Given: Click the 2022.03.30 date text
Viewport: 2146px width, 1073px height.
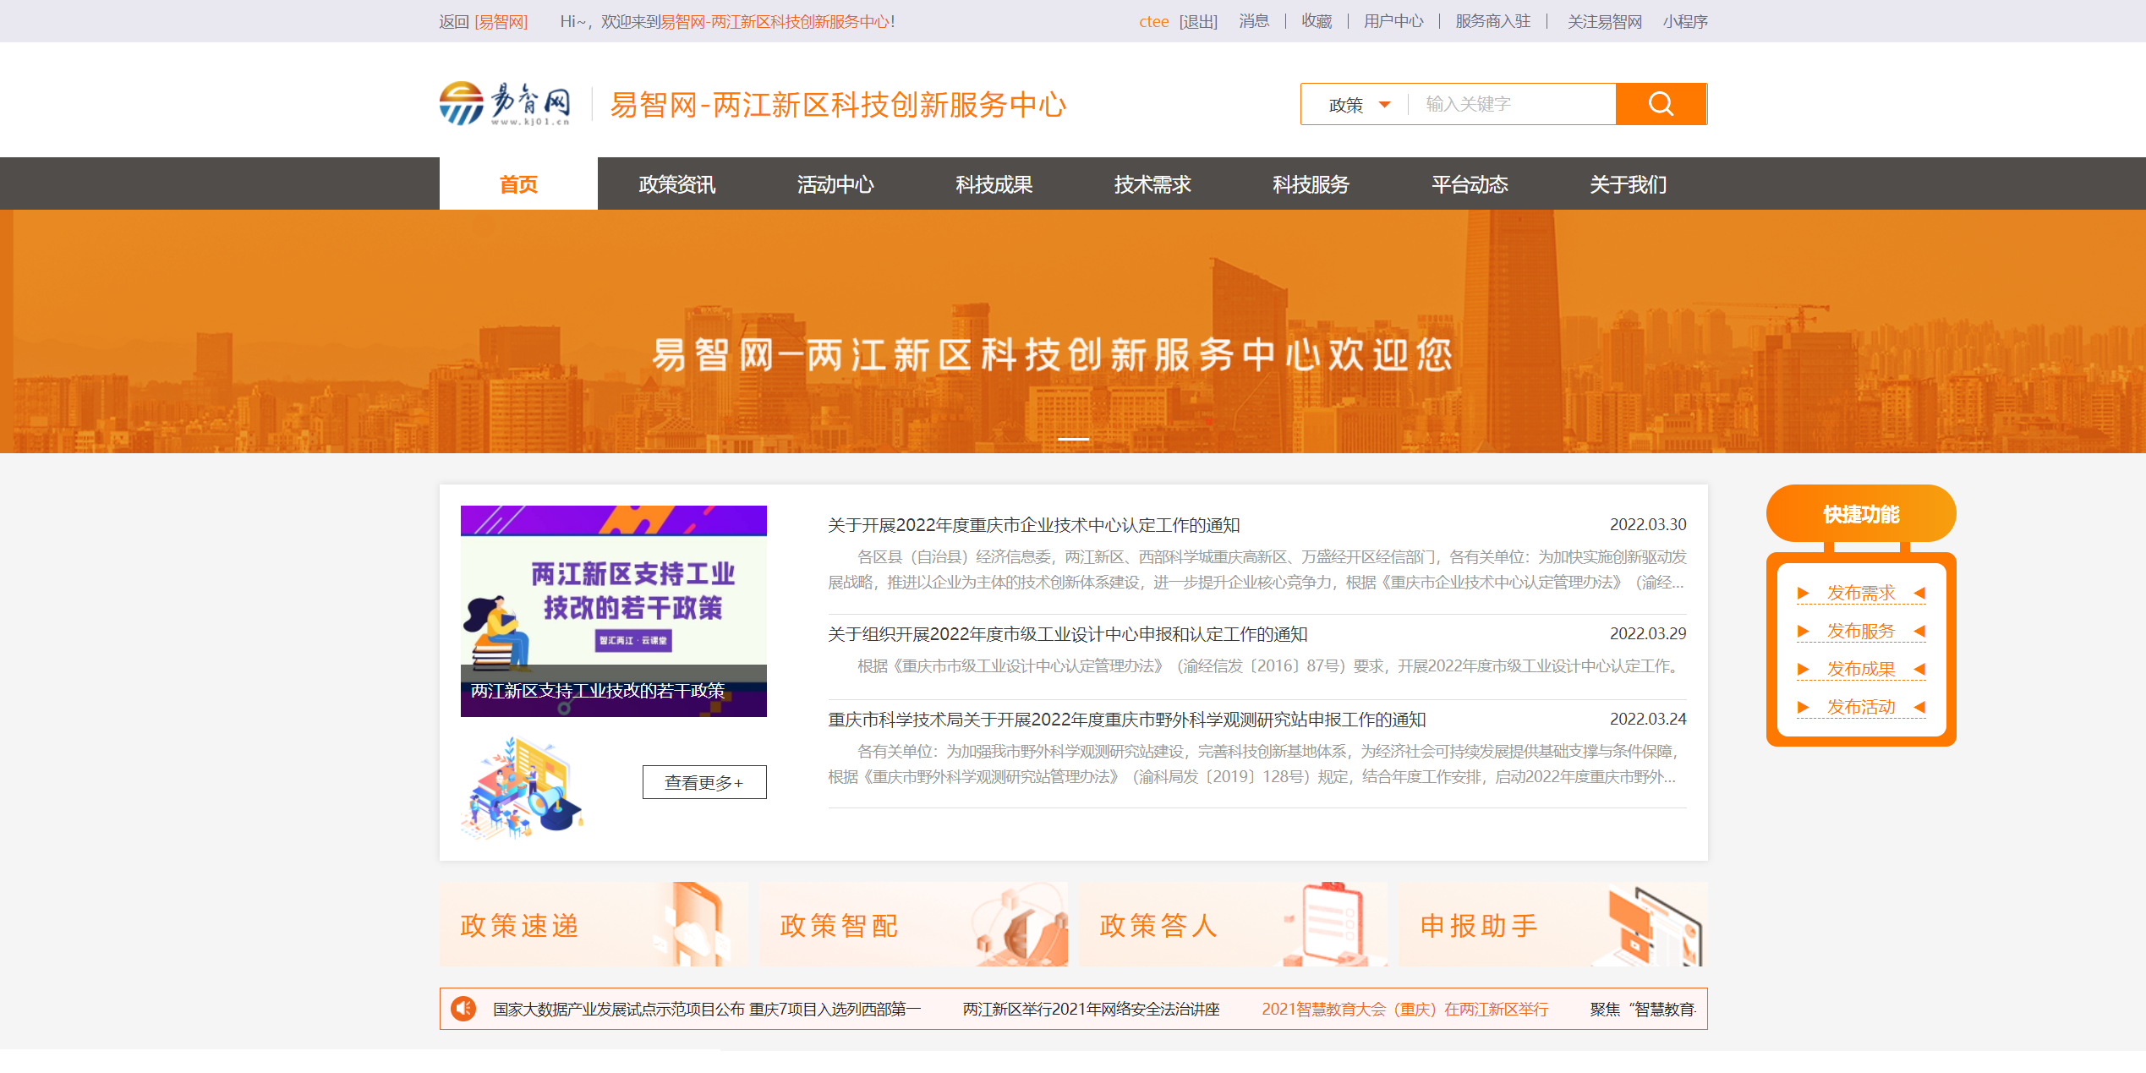Looking at the screenshot, I should click(x=1647, y=524).
